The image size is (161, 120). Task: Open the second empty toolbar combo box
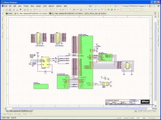pyautogui.click(x=138, y=10)
